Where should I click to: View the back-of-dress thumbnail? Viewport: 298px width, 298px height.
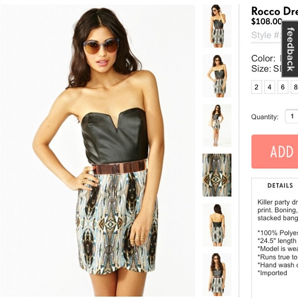click(x=217, y=225)
